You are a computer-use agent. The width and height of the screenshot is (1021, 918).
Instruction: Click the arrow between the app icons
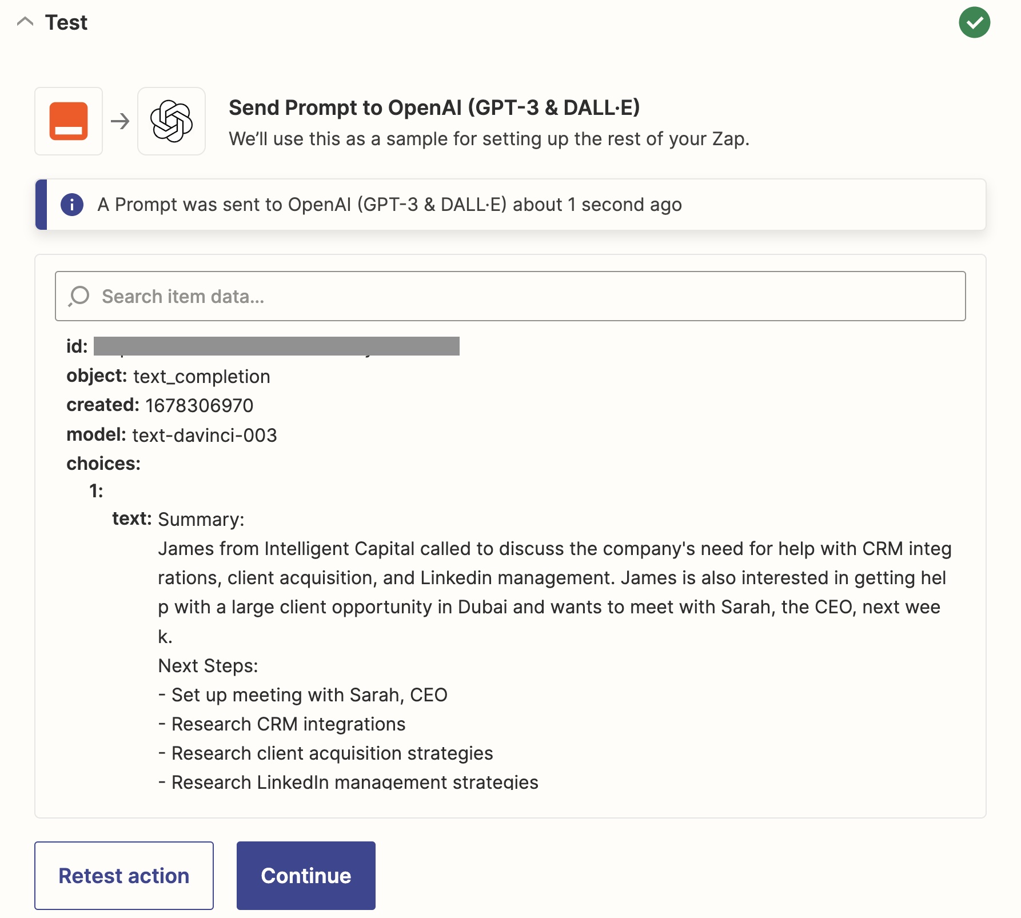tap(119, 121)
